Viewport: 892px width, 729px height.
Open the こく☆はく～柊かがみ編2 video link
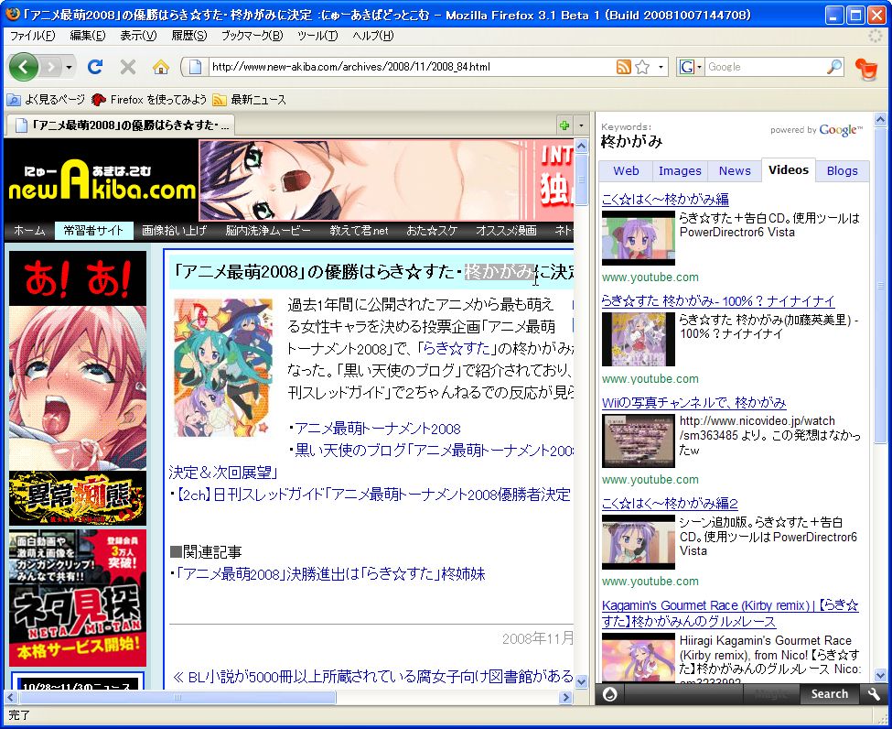tap(670, 504)
